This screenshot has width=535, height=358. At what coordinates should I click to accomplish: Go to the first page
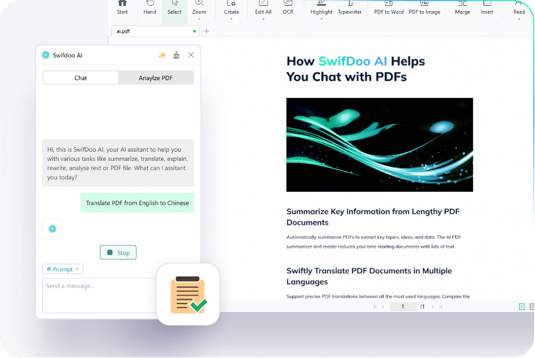(x=375, y=307)
